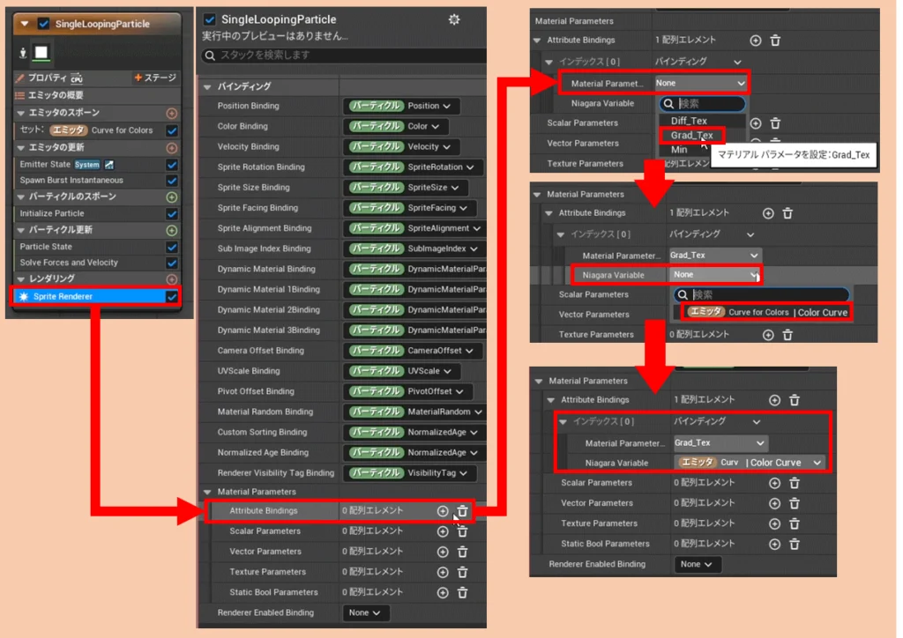This screenshot has height=638, width=903.
Task: Open the Renderer Enabled Binding None dropdown
Action: tap(366, 612)
